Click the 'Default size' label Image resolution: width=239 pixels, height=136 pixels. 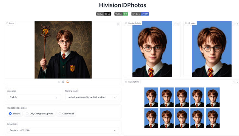pyautogui.click(x=12, y=124)
